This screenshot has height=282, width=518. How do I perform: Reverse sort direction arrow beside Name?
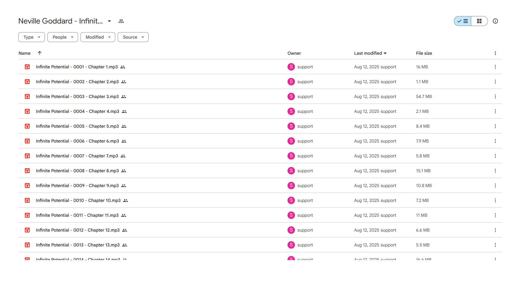click(x=40, y=53)
